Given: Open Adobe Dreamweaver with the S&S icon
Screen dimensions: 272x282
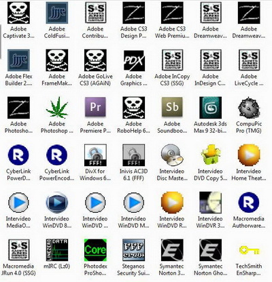Looking at the screenshot, I should [211, 13].
